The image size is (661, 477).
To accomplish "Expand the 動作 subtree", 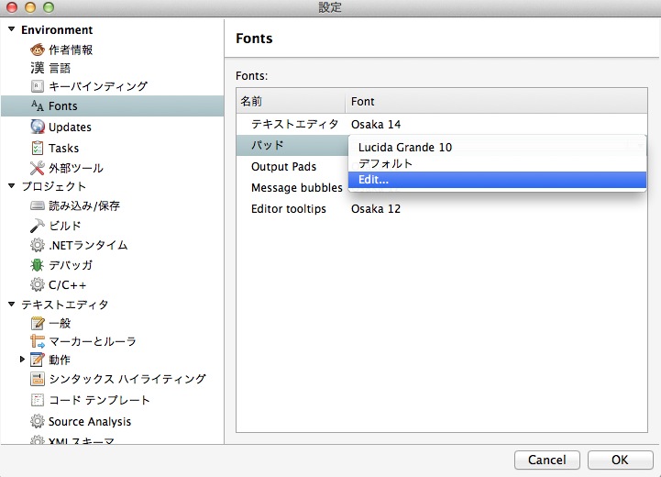I will click(x=22, y=360).
